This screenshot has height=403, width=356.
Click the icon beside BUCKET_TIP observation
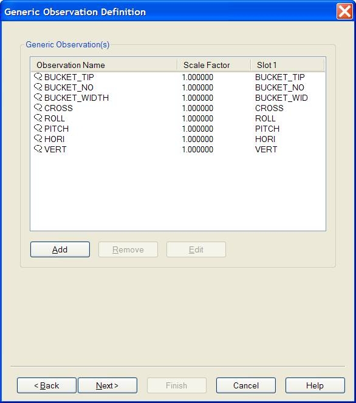point(38,77)
